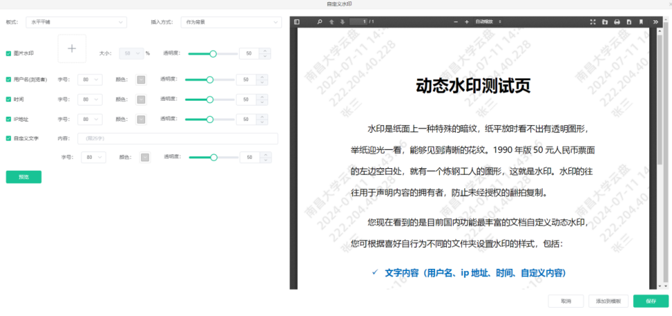Click the bookmark current view icon
The image size is (672, 316).
[641, 22]
